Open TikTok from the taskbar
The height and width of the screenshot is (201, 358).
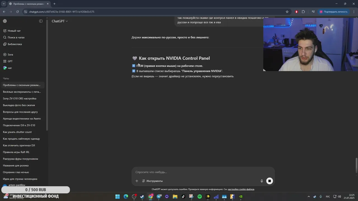click(x=183, y=197)
